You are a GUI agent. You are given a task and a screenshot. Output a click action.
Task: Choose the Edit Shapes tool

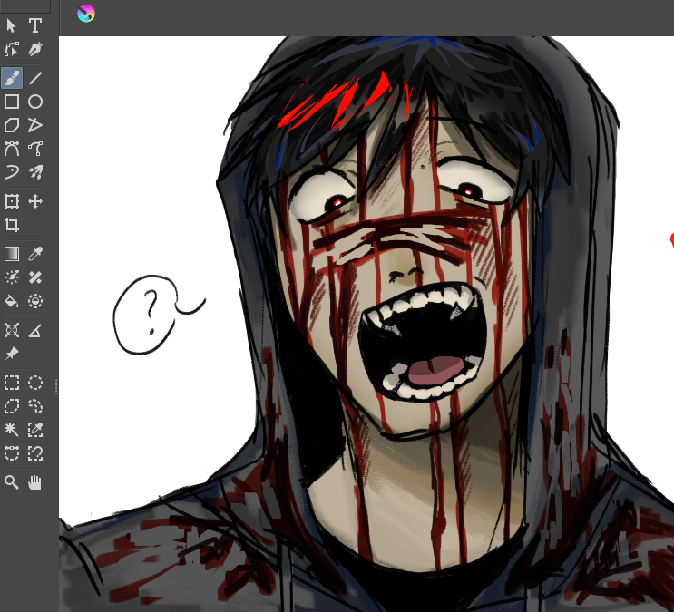[x=12, y=50]
